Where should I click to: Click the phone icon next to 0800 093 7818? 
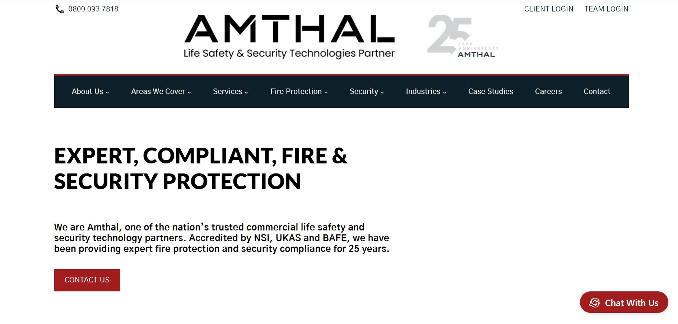pyautogui.click(x=59, y=9)
